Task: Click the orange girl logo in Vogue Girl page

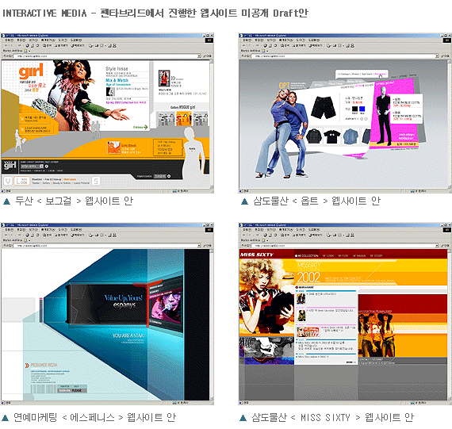Action: pos(31,71)
